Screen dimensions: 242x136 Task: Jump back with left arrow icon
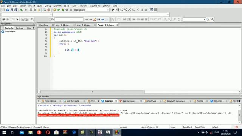point(87,19)
